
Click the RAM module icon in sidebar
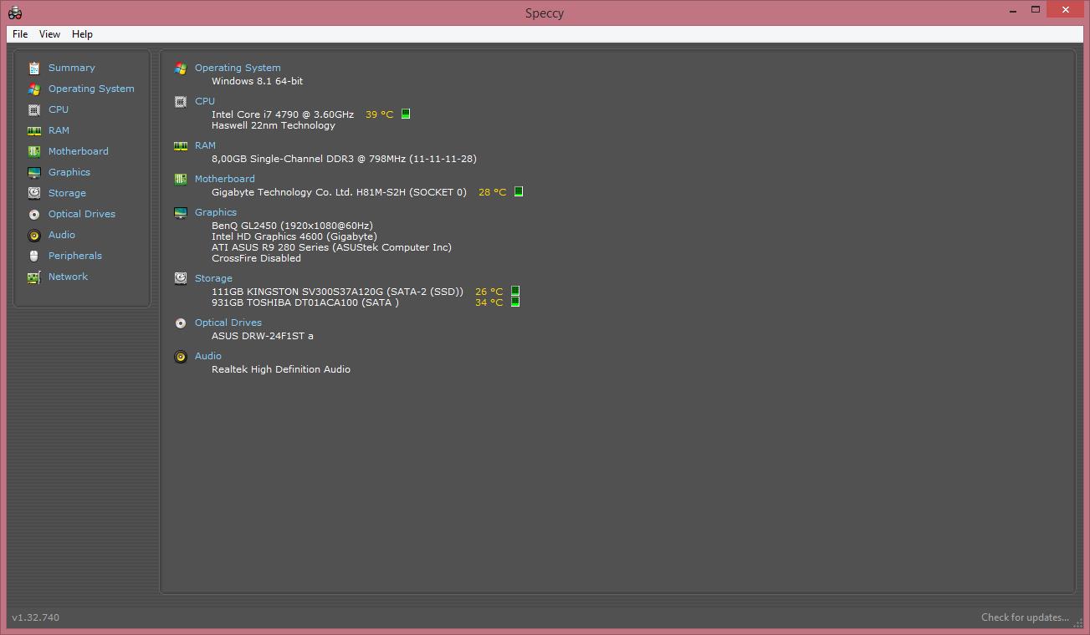[34, 130]
